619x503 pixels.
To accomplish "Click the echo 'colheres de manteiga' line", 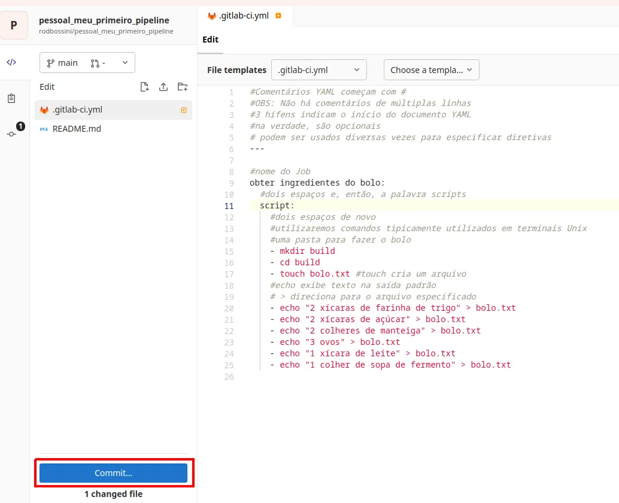I will [x=375, y=331].
